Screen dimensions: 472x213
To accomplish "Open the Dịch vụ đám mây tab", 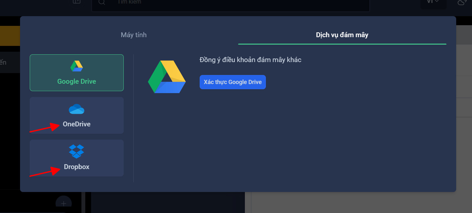I will pos(342,35).
